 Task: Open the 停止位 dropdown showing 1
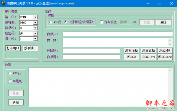click(x=35, y=39)
